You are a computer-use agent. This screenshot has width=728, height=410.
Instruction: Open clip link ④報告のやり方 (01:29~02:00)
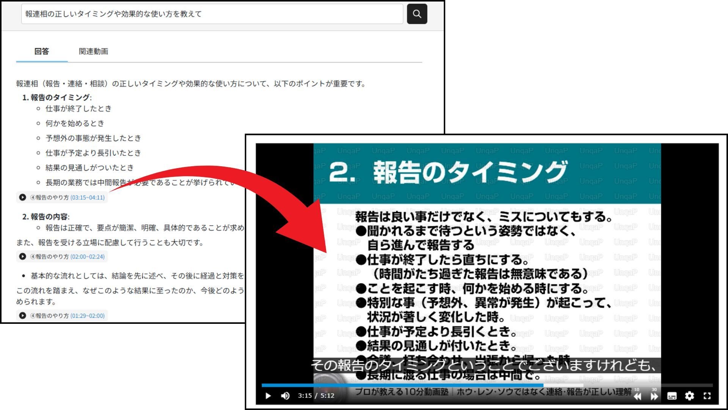67,315
